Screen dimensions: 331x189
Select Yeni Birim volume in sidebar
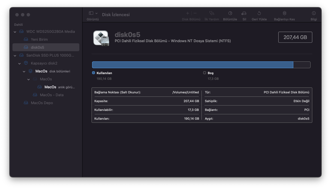point(39,39)
